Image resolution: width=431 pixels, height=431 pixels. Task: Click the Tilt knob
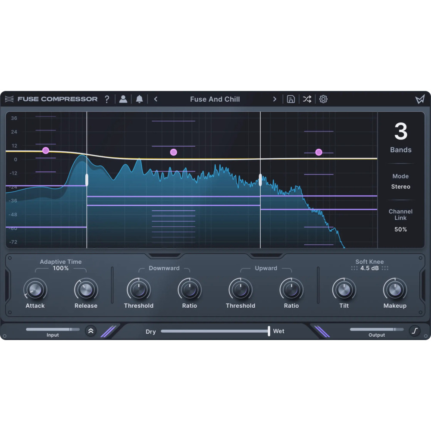[x=344, y=290]
